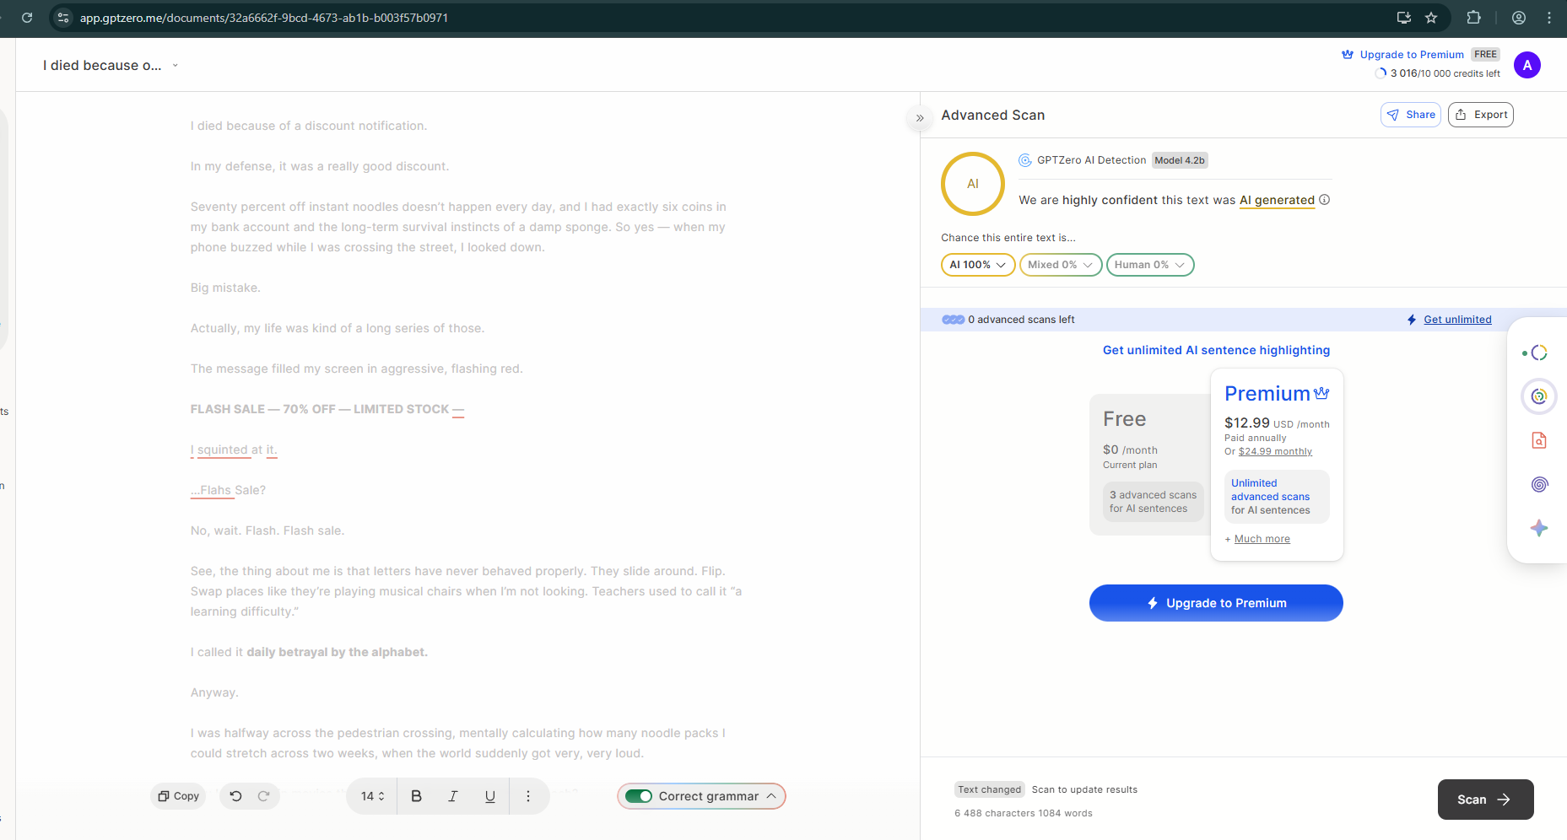
Task: Change font size with the 14 stepper
Action: pyautogui.click(x=373, y=796)
